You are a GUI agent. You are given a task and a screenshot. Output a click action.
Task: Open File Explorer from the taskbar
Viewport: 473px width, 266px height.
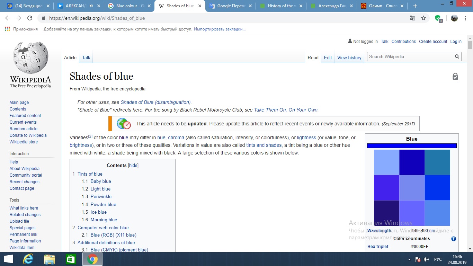[50, 259]
